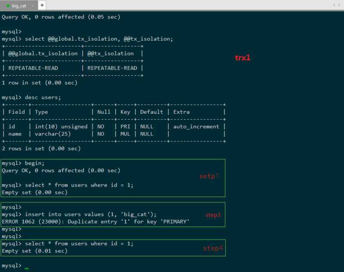Click the 'Key' column header

pyautogui.click(x=125, y=112)
